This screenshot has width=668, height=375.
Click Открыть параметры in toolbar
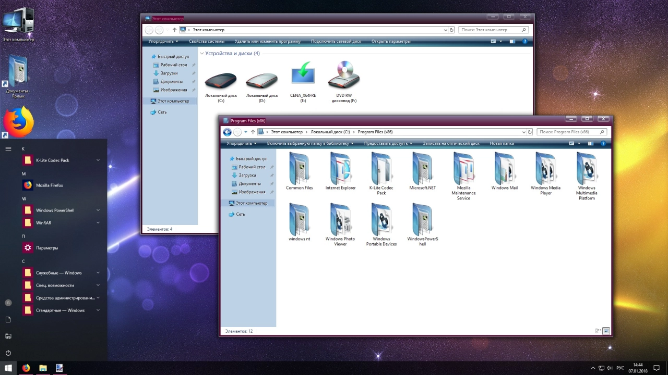(391, 41)
